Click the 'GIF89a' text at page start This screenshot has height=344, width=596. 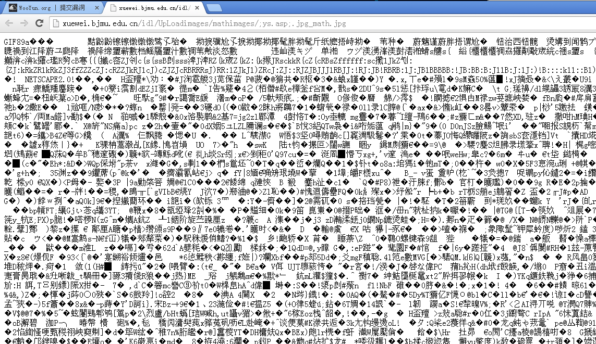[x=16, y=42]
